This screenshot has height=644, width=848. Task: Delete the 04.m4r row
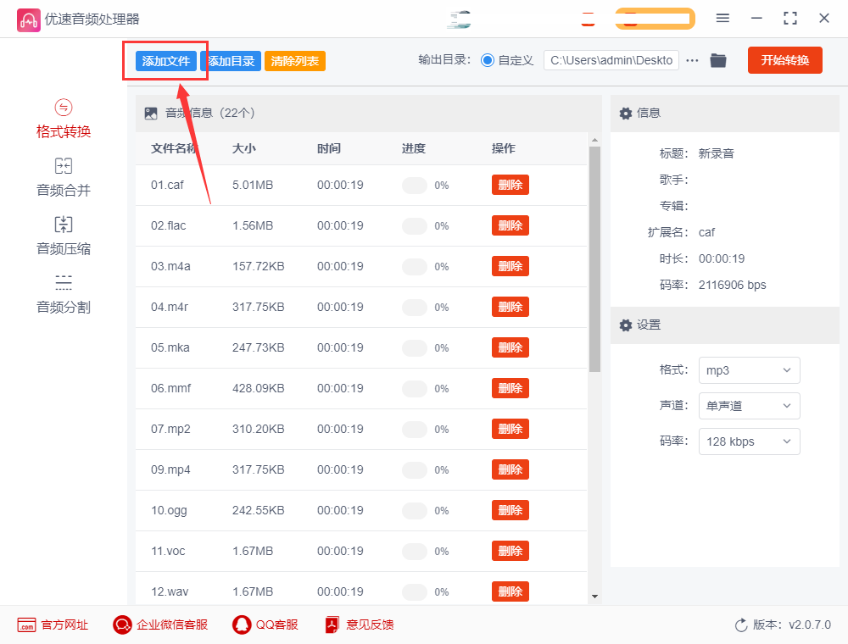click(x=510, y=307)
